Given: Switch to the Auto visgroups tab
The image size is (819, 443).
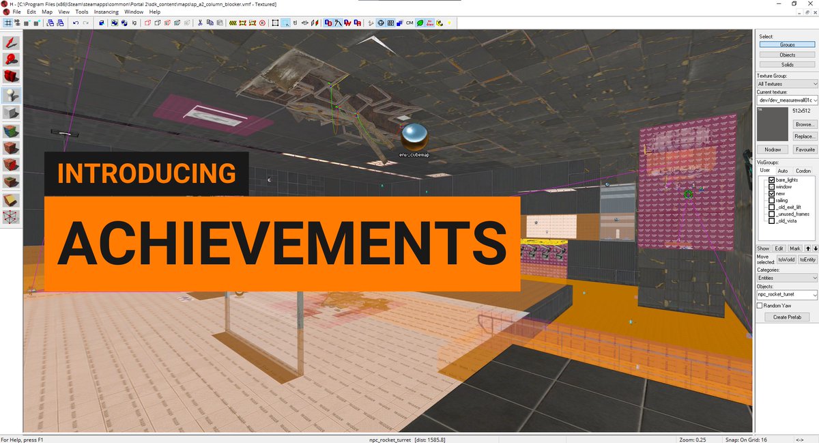Looking at the screenshot, I should pos(783,171).
